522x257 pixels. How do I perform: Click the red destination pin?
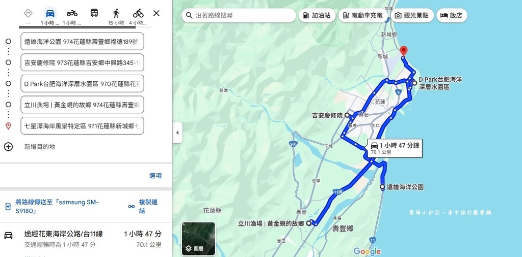coord(404,51)
